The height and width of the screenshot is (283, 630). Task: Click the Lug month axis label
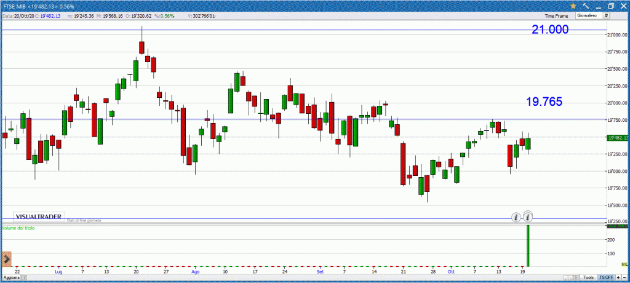[58, 272]
